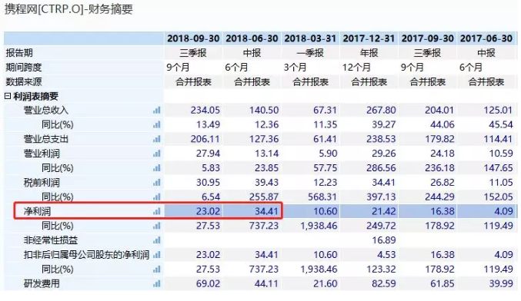Click the 携程网[CTRP.O]-财务摘要 title

tap(68, 9)
